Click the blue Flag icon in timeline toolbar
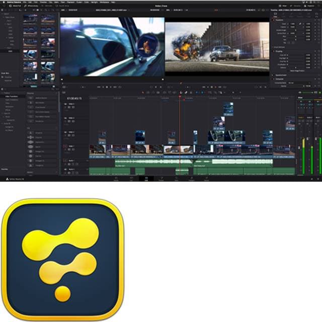 pos(197,93)
